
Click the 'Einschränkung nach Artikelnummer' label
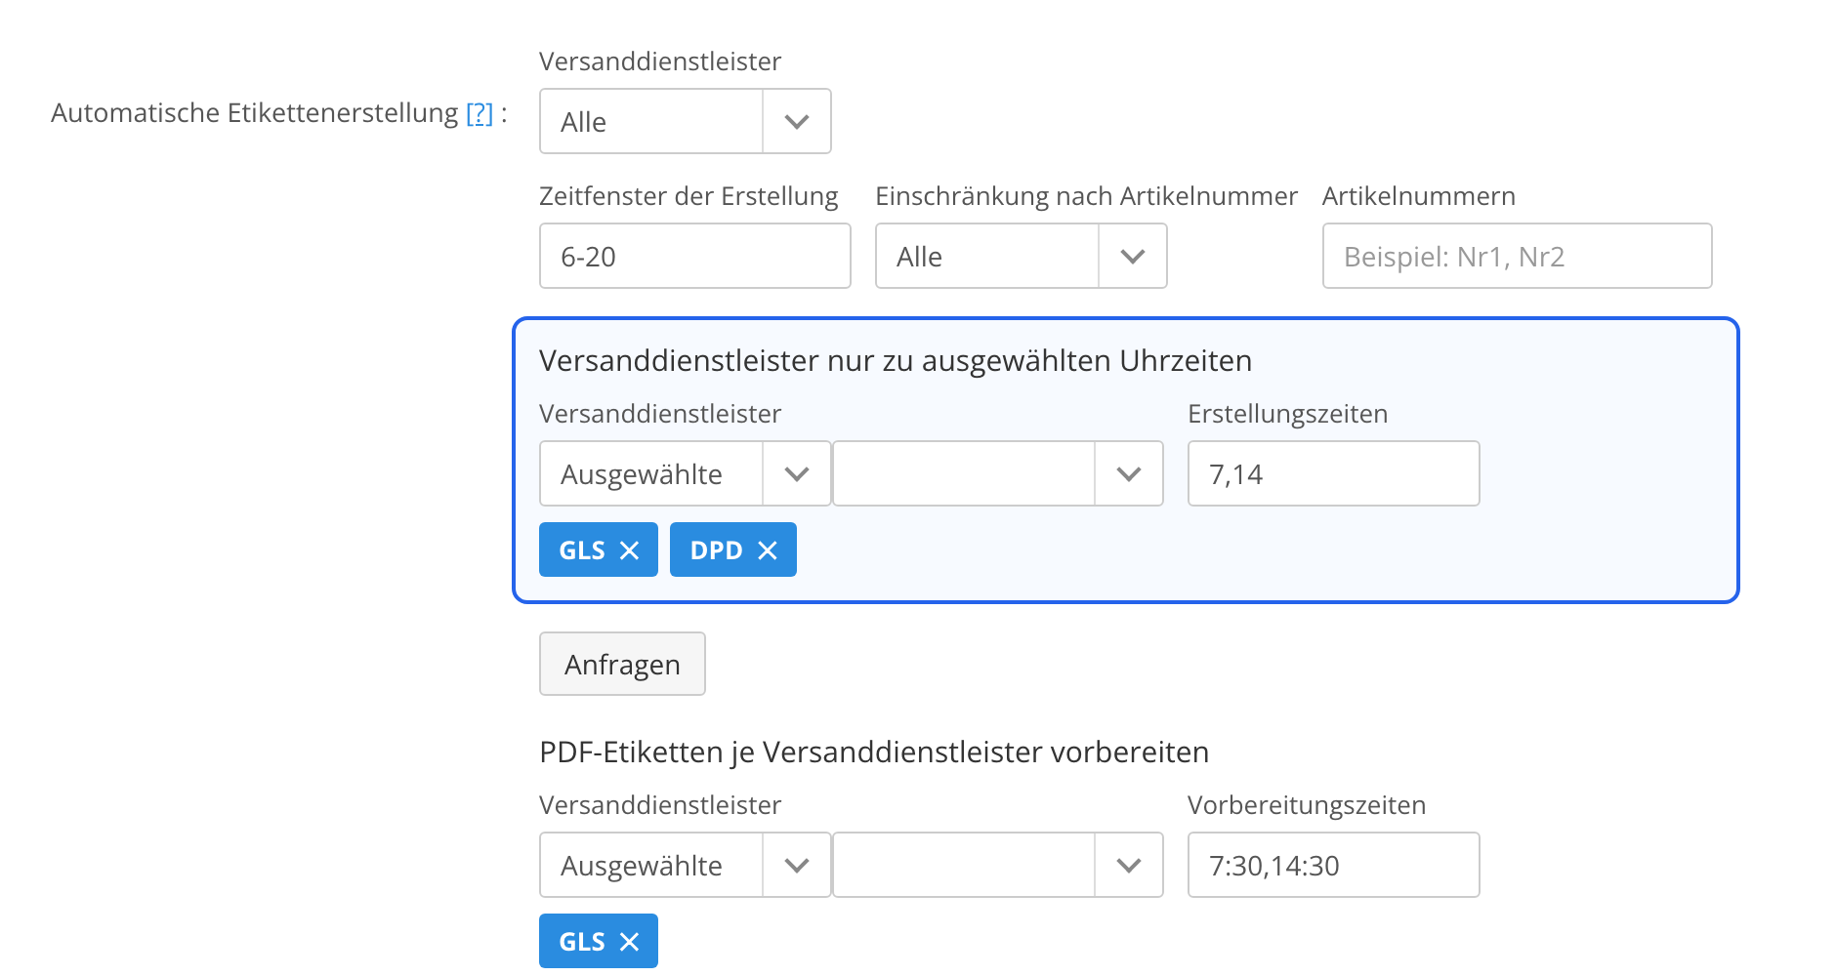[x=1086, y=196]
